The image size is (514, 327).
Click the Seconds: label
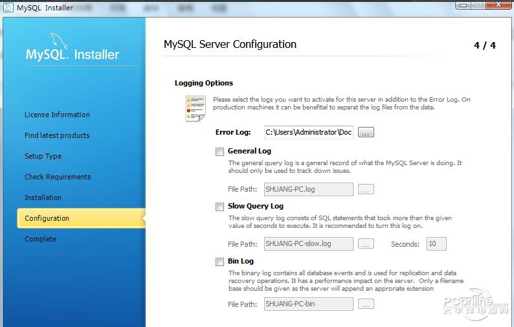[405, 244]
